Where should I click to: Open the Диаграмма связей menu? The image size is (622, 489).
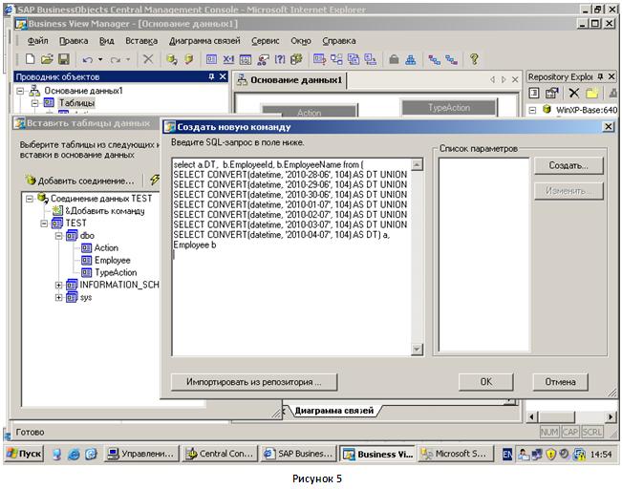204,41
